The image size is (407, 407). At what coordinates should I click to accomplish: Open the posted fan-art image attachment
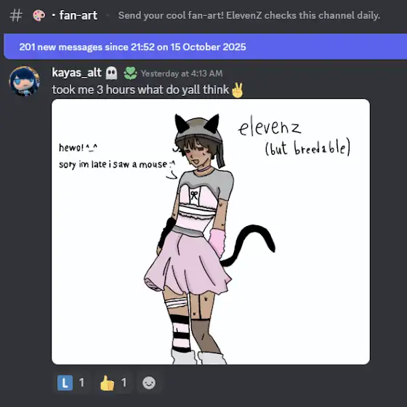point(211,232)
